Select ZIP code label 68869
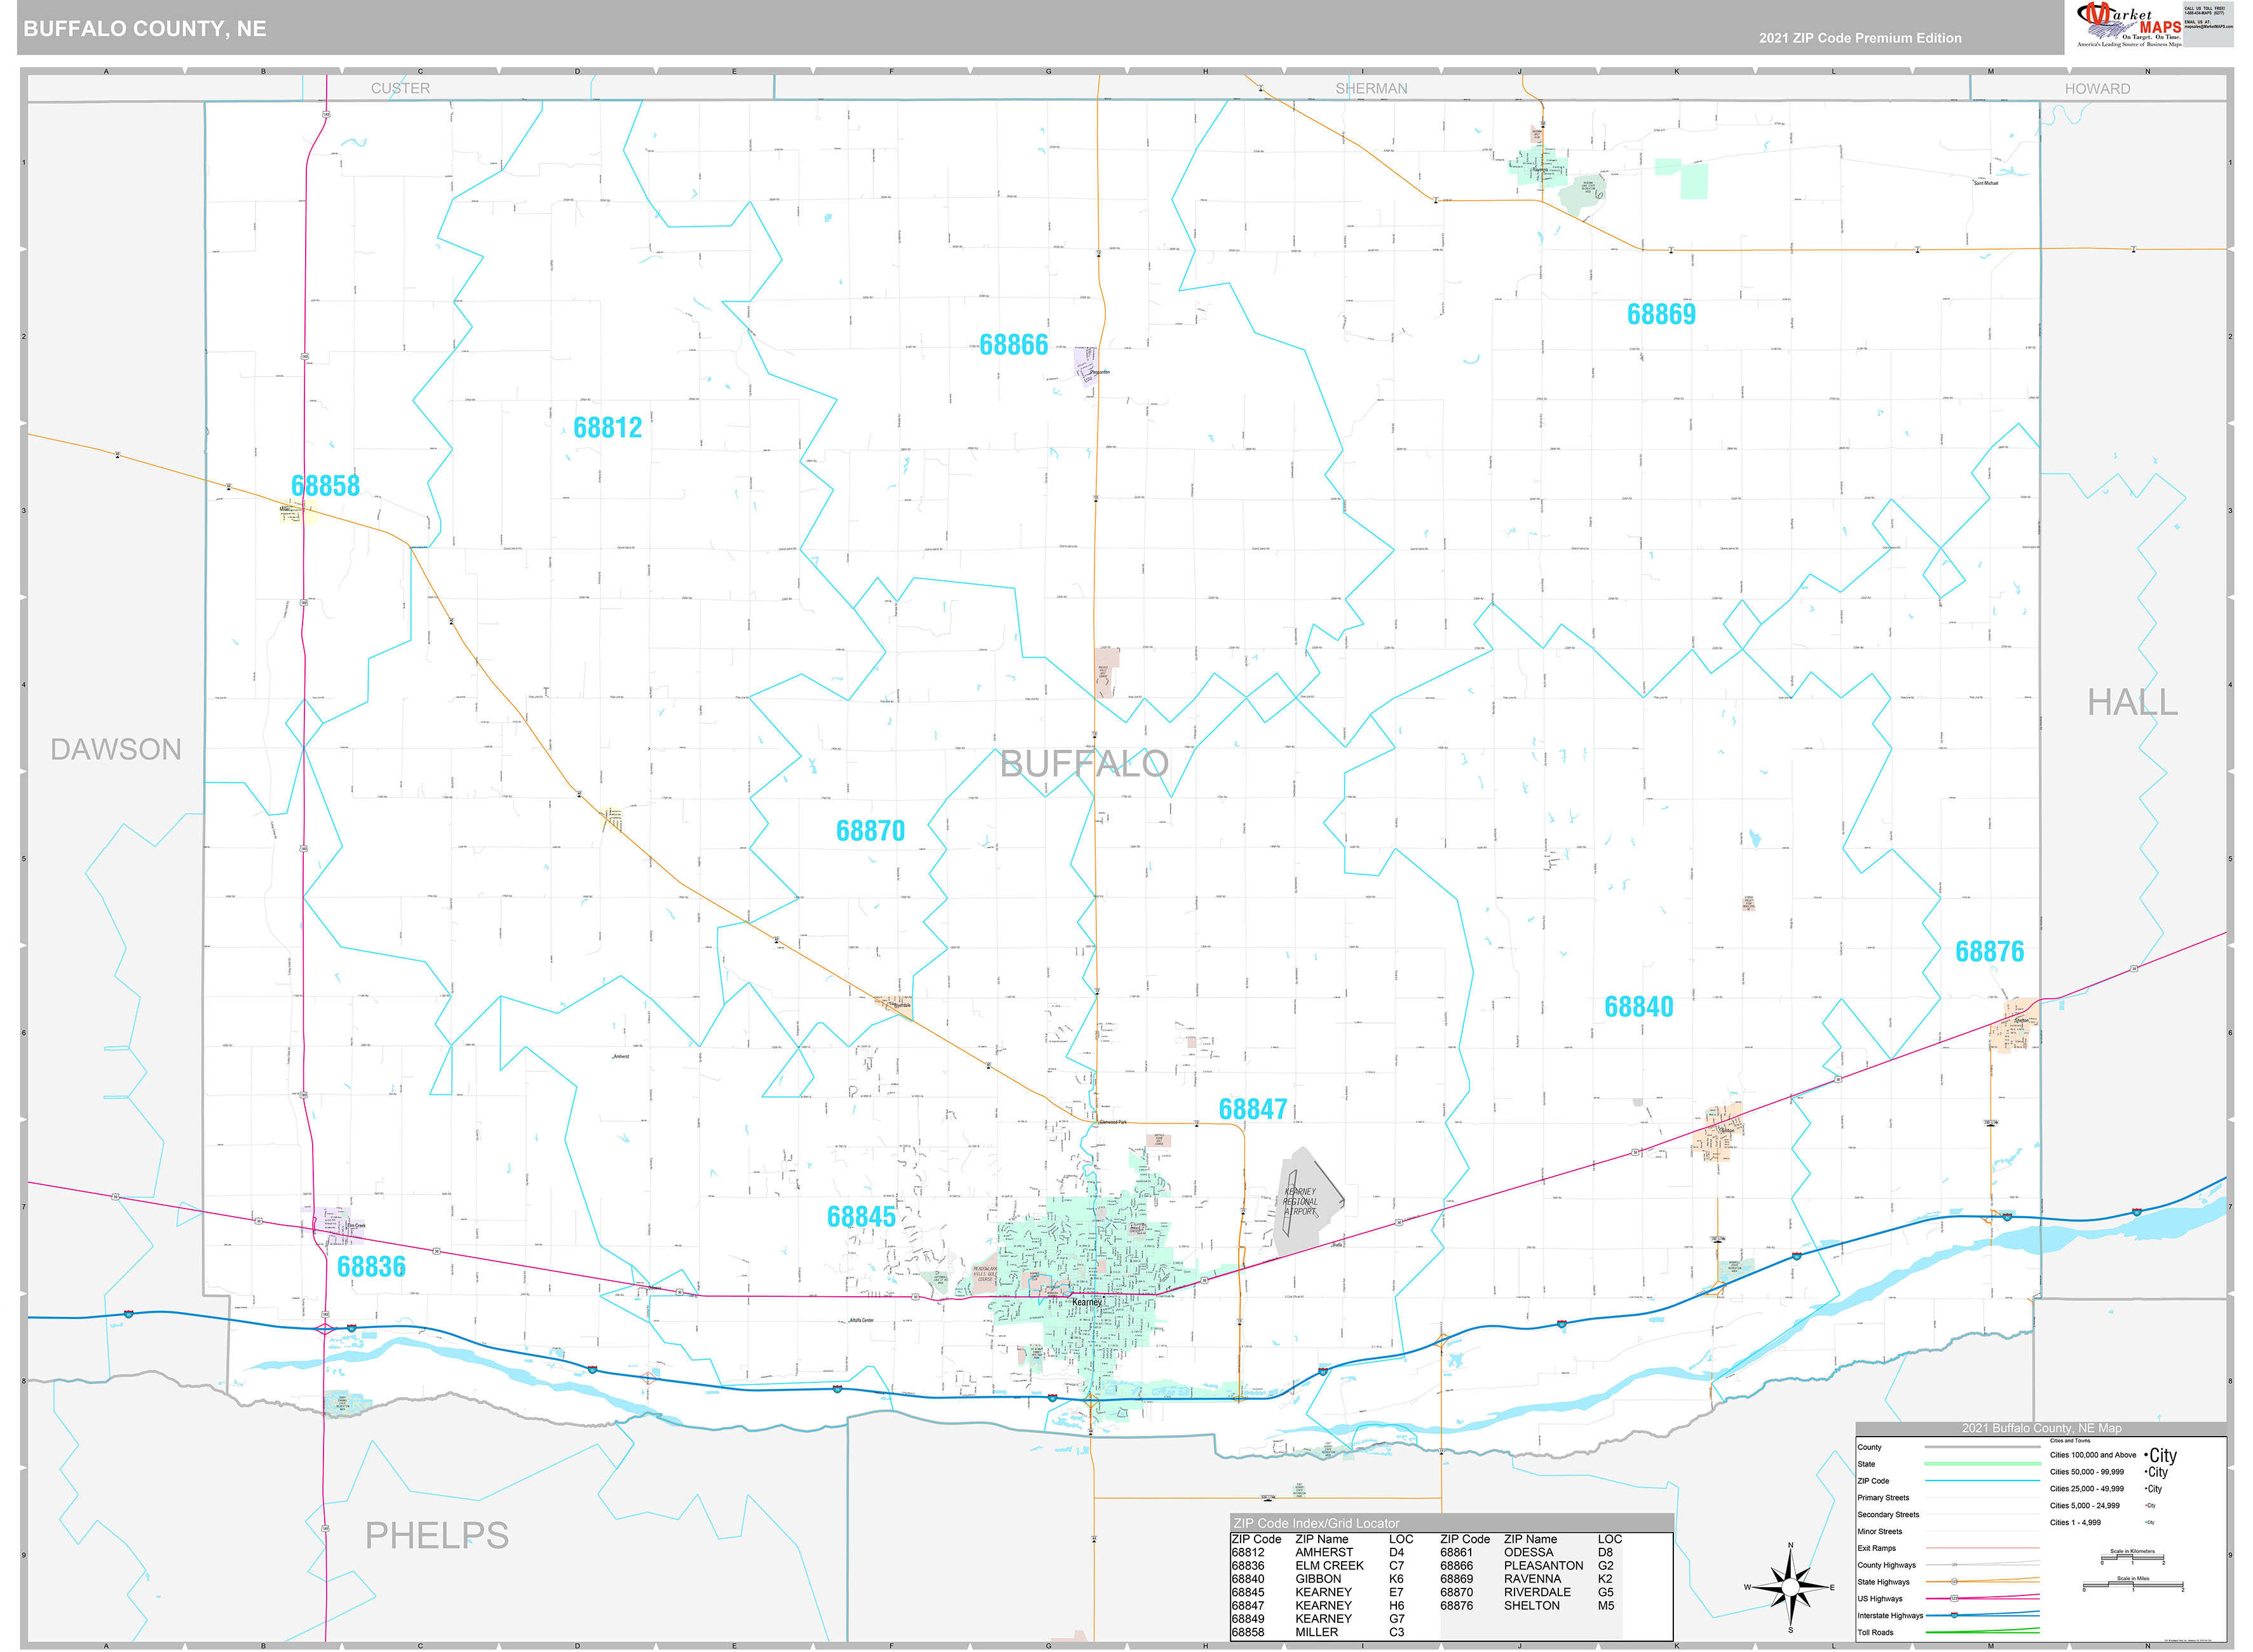Viewport: 2253px width, 1652px height. [x=1661, y=315]
